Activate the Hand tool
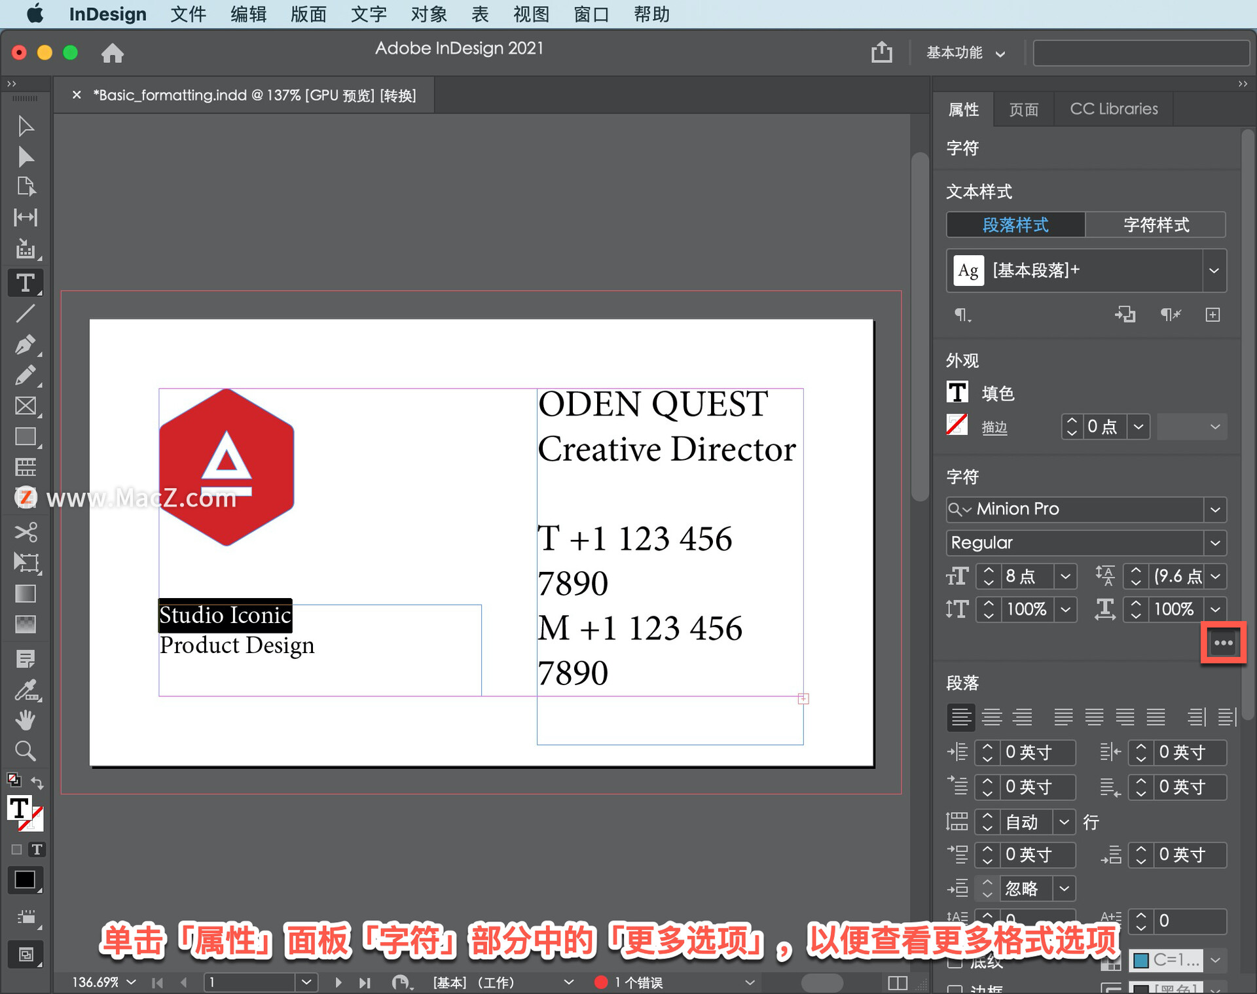This screenshot has width=1257, height=994. tap(26, 720)
